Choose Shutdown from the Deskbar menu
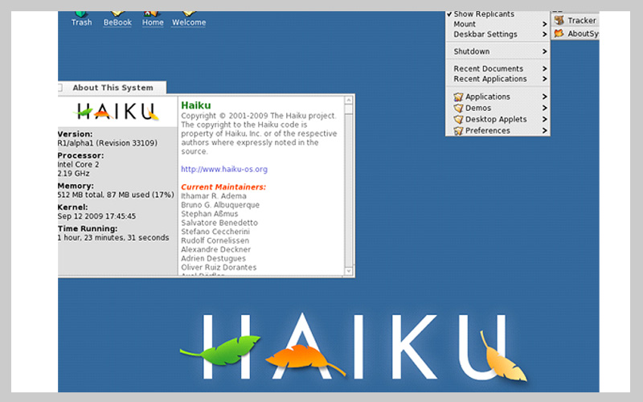 [498, 51]
